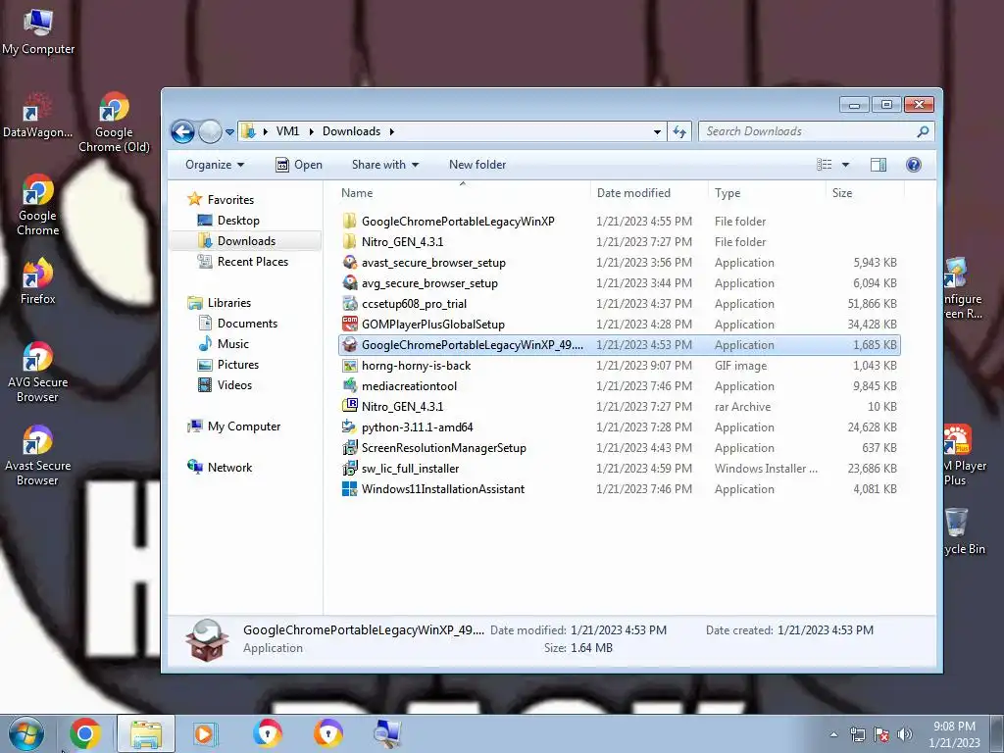Select Windows11InstallationAssistant file icon
Image resolution: width=1004 pixels, height=753 pixels.
(350, 488)
